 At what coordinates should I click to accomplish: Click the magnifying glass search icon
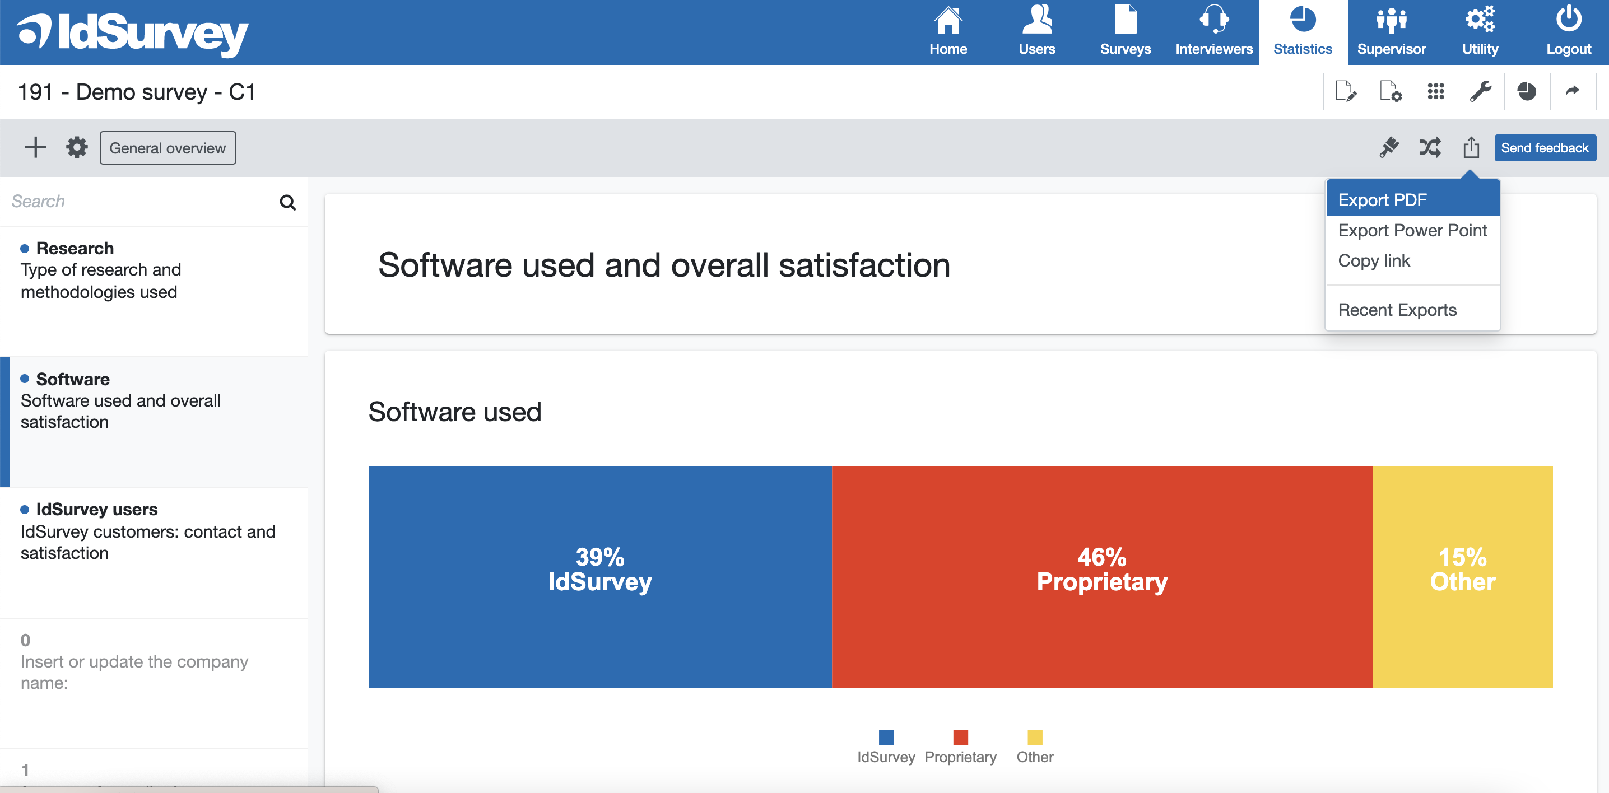click(x=287, y=202)
